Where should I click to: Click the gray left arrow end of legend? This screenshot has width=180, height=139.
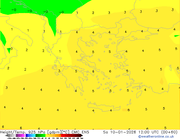tap(7, 136)
